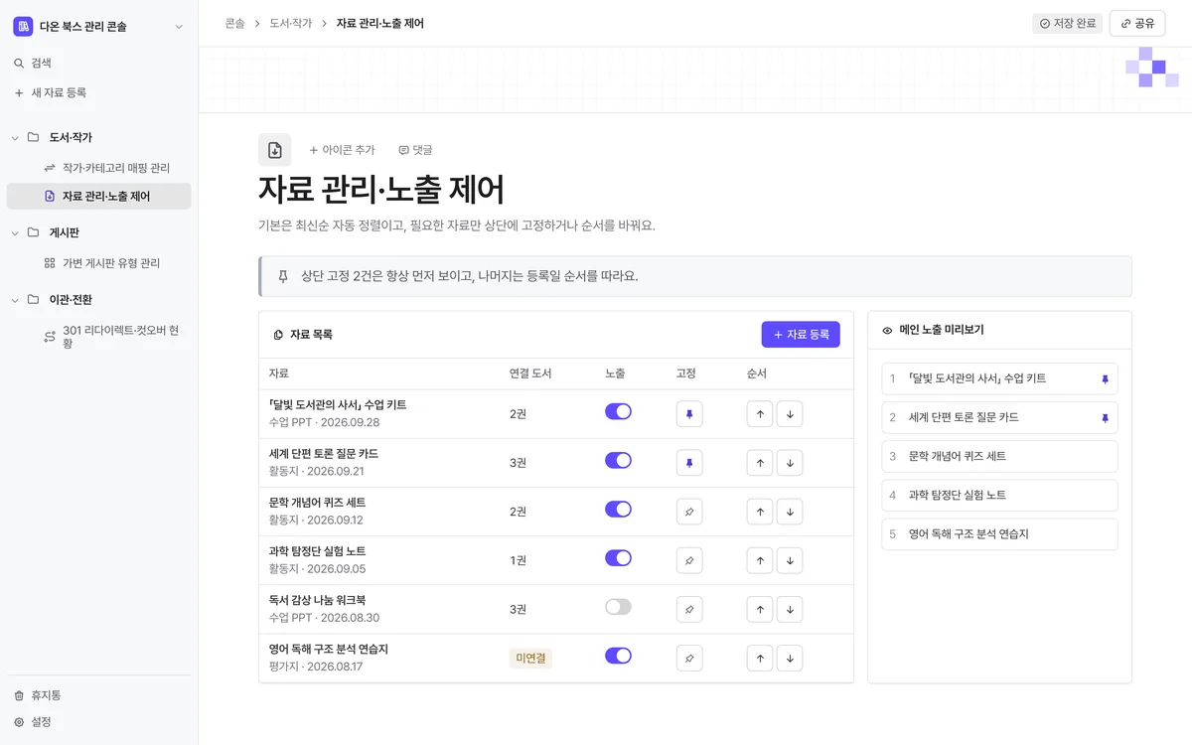
Task: Click the 공유 button
Action: point(1137,23)
